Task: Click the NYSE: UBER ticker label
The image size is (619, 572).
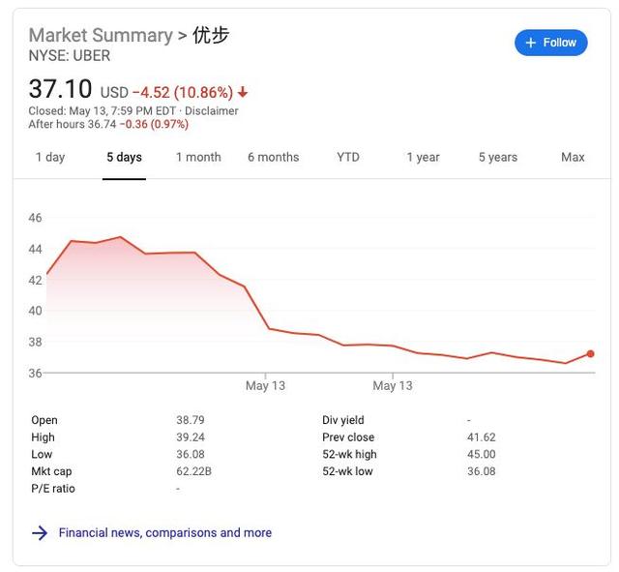Action: tap(70, 56)
